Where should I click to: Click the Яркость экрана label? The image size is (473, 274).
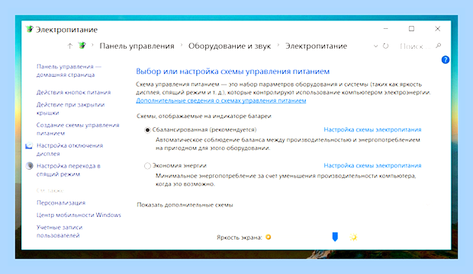coord(240,237)
